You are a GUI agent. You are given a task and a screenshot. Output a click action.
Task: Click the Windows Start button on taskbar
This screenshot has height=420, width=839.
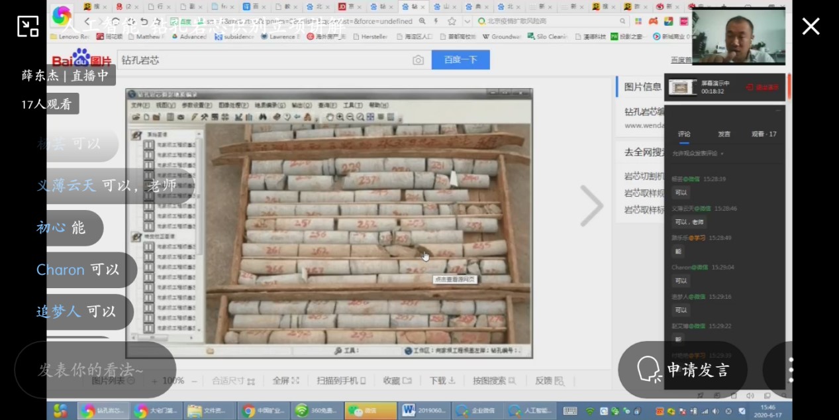60,411
